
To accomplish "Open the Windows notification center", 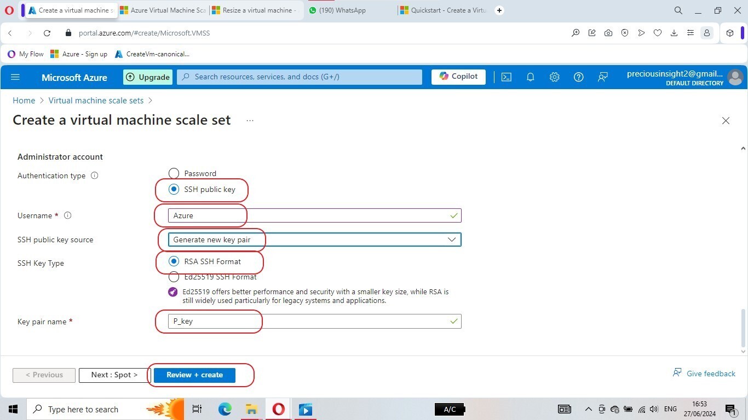I will [730, 409].
